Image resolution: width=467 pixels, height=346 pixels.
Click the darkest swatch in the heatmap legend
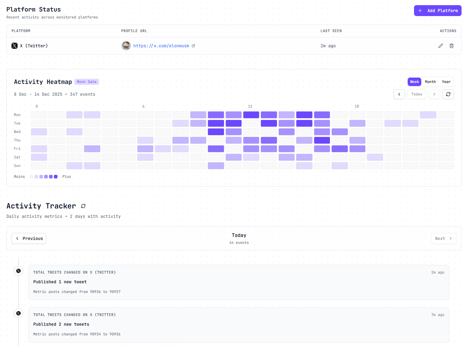click(56, 176)
